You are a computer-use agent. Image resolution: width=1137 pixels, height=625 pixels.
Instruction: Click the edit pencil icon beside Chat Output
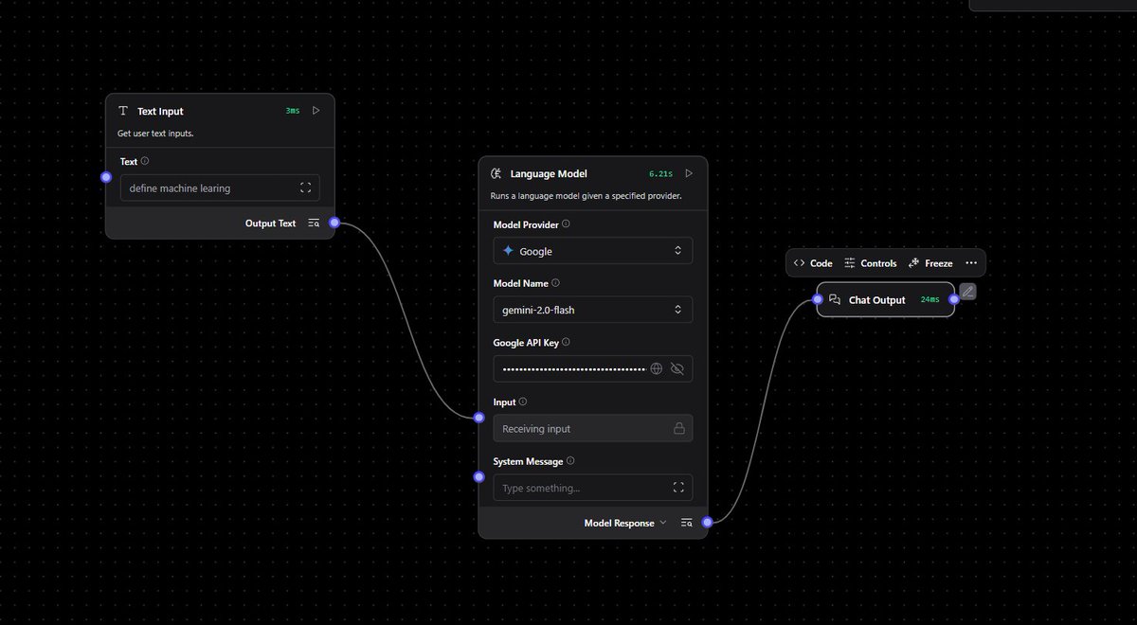[967, 292]
